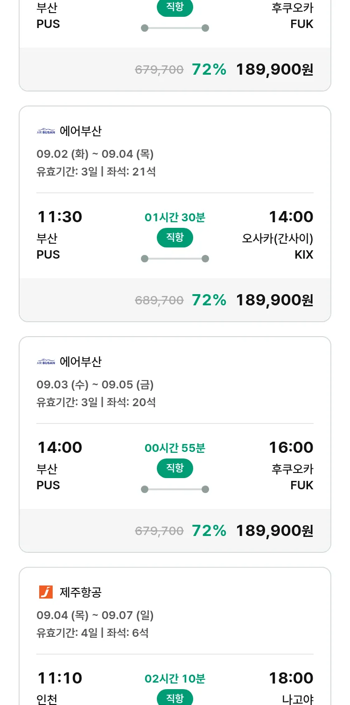Select the 189,900원 price on the Osaka card
This screenshot has width=350, height=705.
coord(274,300)
